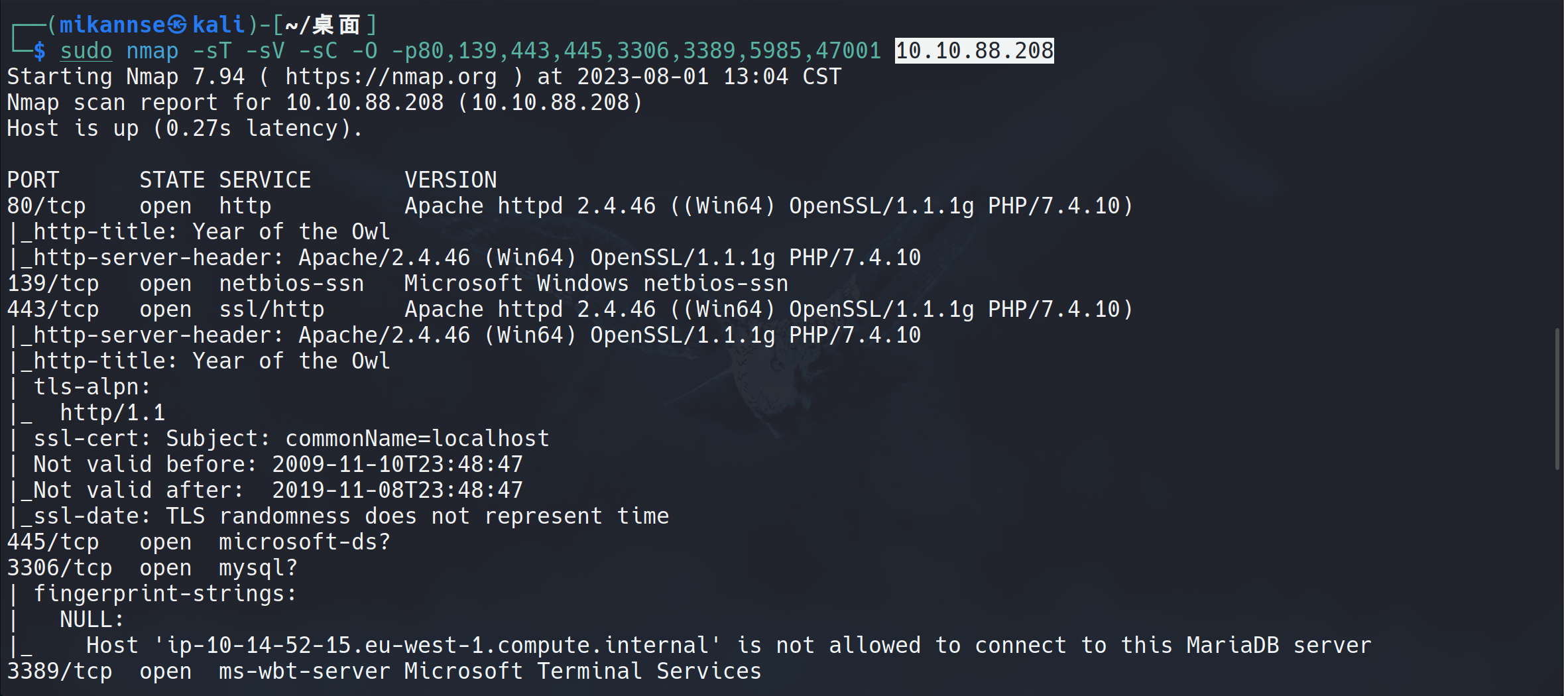This screenshot has width=1564, height=696.
Task: Click the PORT column header
Action: coord(33,180)
